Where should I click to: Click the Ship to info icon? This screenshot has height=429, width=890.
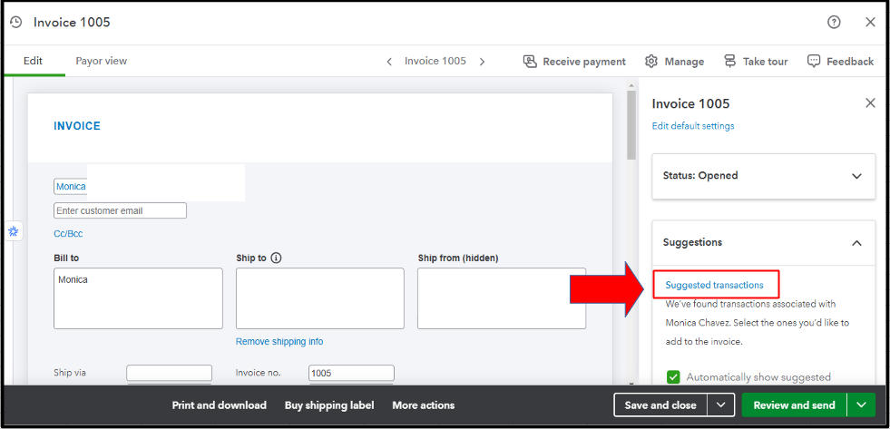pyautogui.click(x=277, y=258)
